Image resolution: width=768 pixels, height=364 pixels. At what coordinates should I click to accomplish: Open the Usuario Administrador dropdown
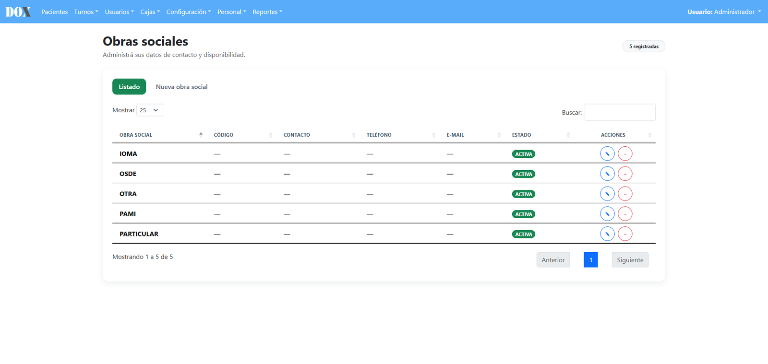pyautogui.click(x=724, y=12)
